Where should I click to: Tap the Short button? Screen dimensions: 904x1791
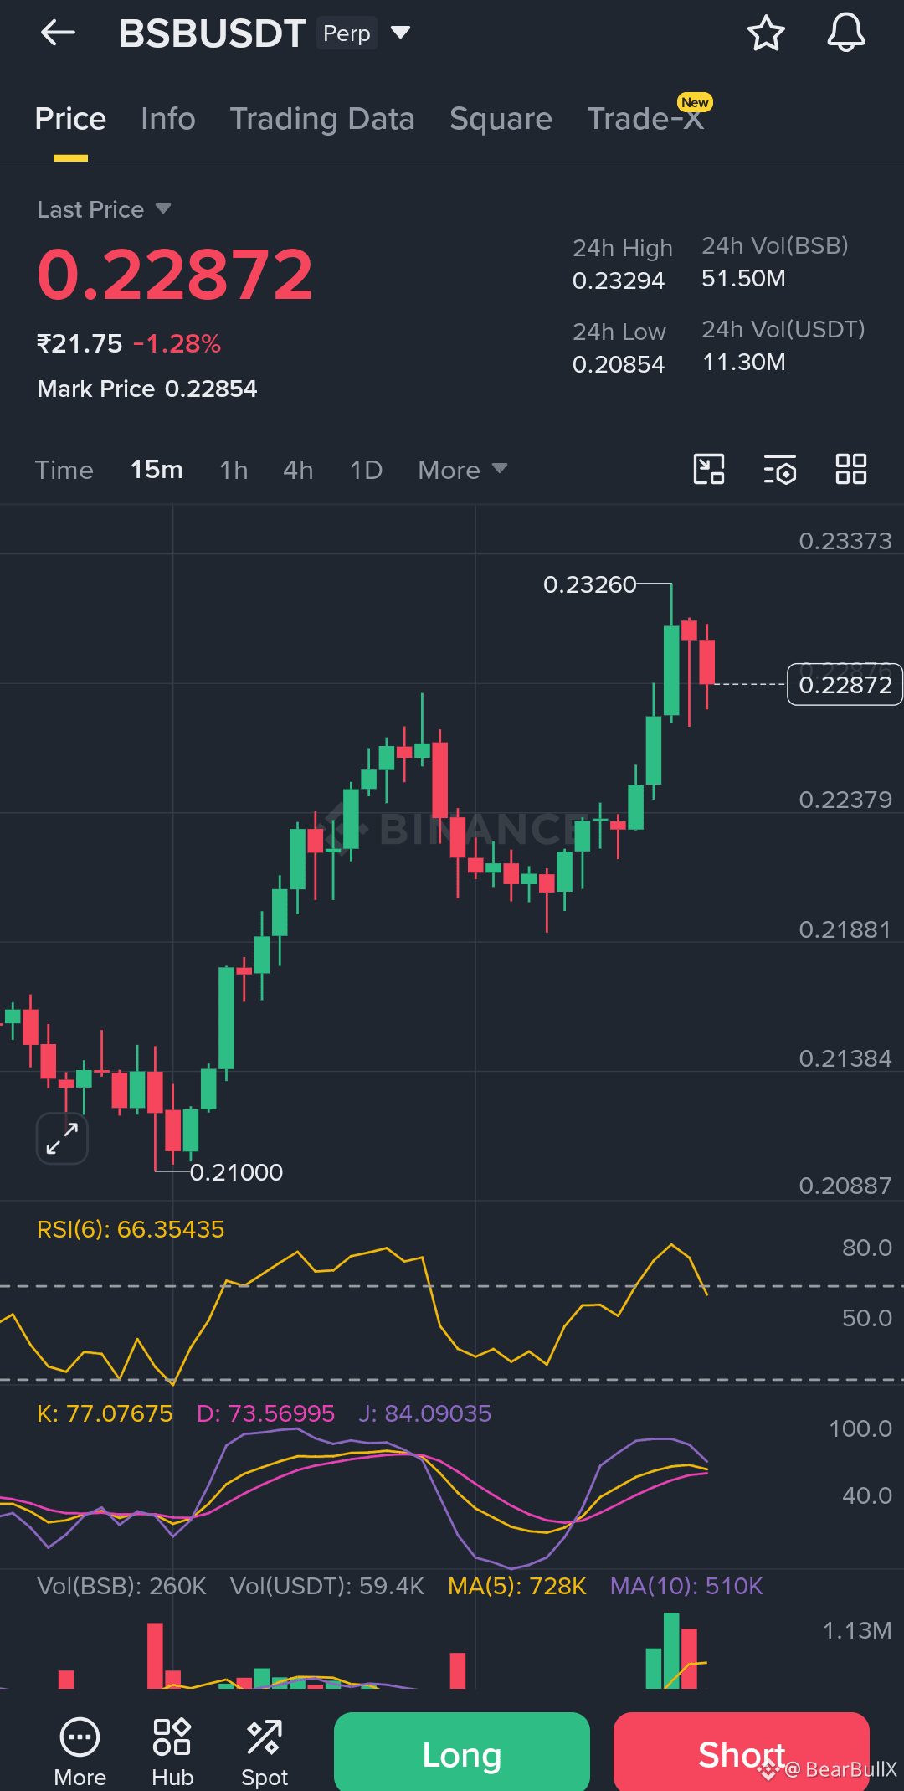[742, 1753]
